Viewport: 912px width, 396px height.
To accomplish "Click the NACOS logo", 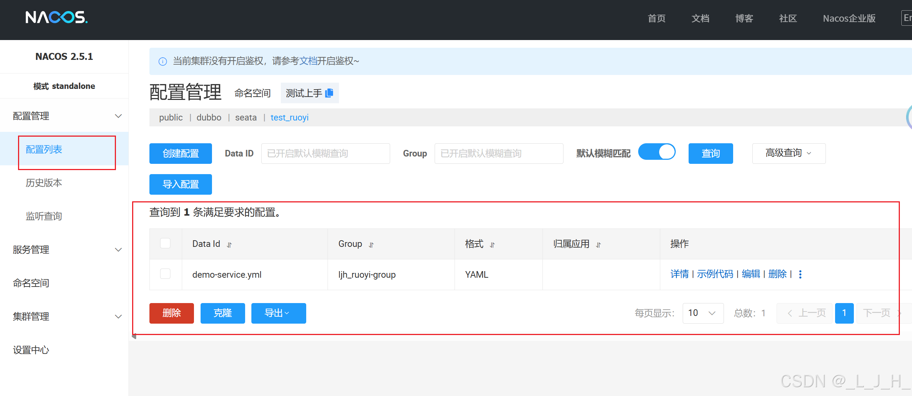I will coord(57,17).
